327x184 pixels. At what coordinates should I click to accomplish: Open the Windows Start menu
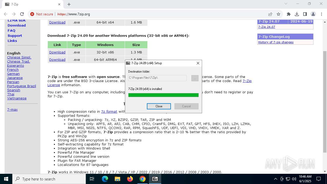(6, 179)
